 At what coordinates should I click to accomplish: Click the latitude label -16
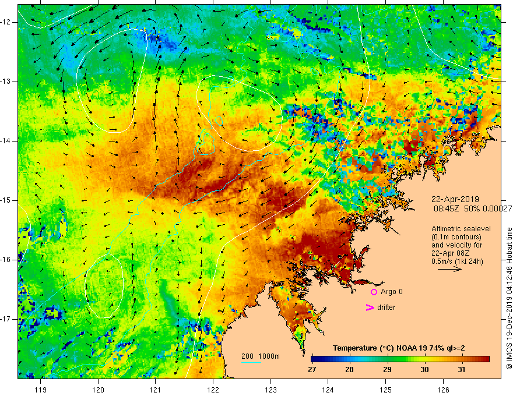click(6, 260)
